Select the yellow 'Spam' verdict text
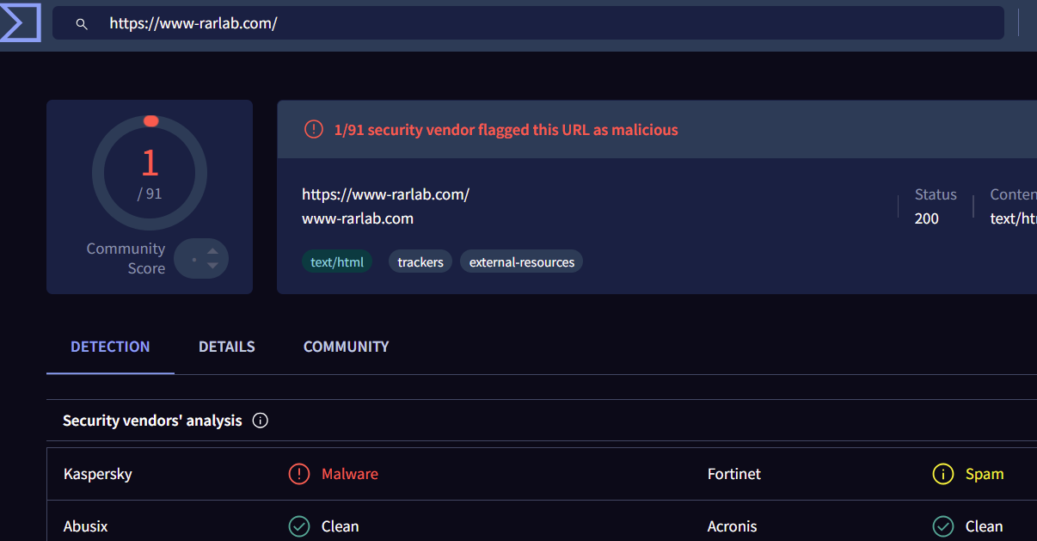Viewport: 1037px width, 541px height. click(985, 474)
